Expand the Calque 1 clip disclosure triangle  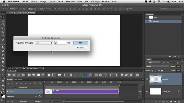(53, 90)
